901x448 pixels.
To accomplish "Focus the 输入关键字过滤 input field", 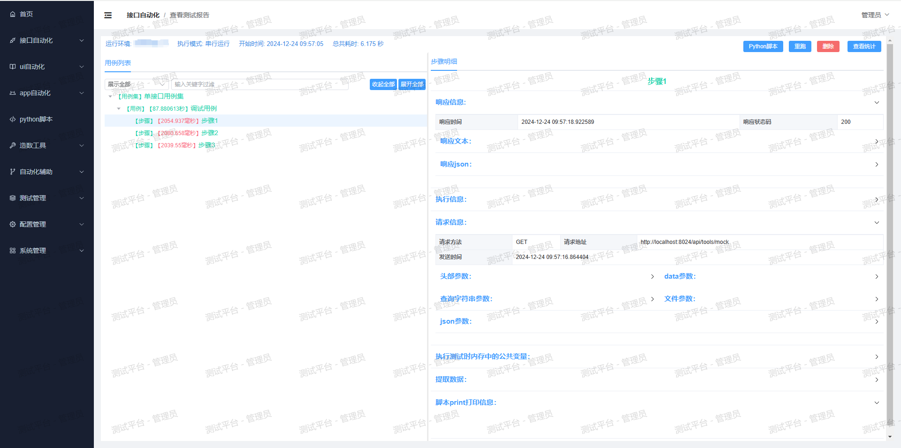I will (260, 84).
